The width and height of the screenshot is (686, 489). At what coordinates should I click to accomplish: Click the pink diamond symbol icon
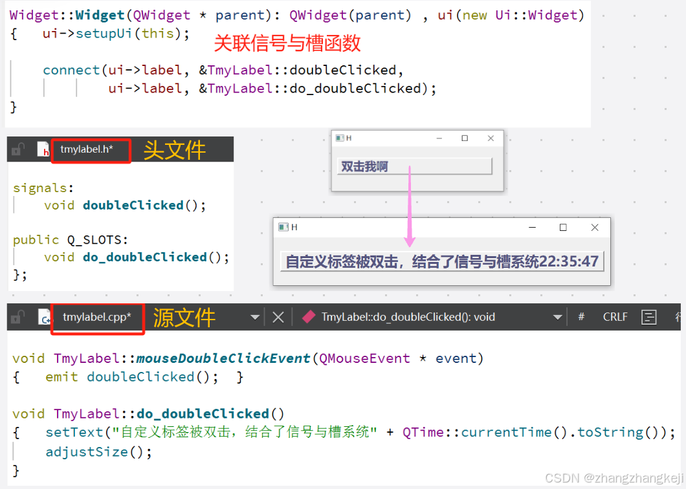309,317
